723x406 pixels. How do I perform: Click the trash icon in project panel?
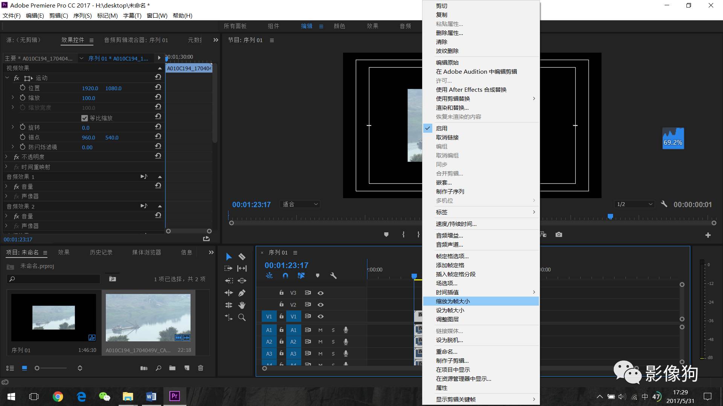(x=201, y=368)
